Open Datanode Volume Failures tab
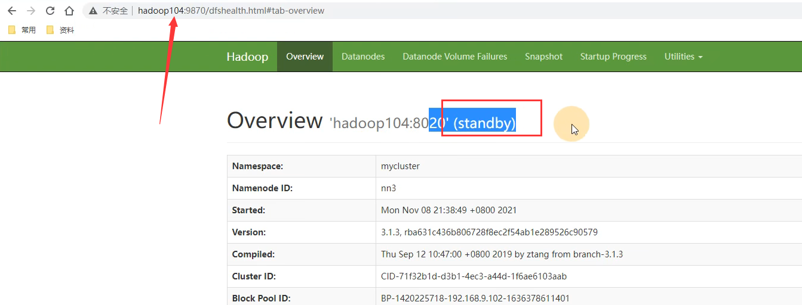 454,57
